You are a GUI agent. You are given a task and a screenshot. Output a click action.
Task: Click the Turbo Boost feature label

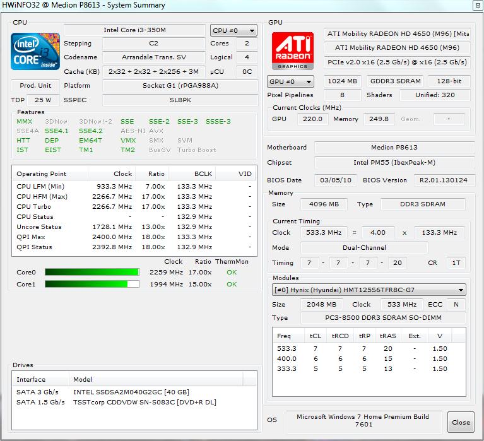pyautogui.click(x=197, y=150)
